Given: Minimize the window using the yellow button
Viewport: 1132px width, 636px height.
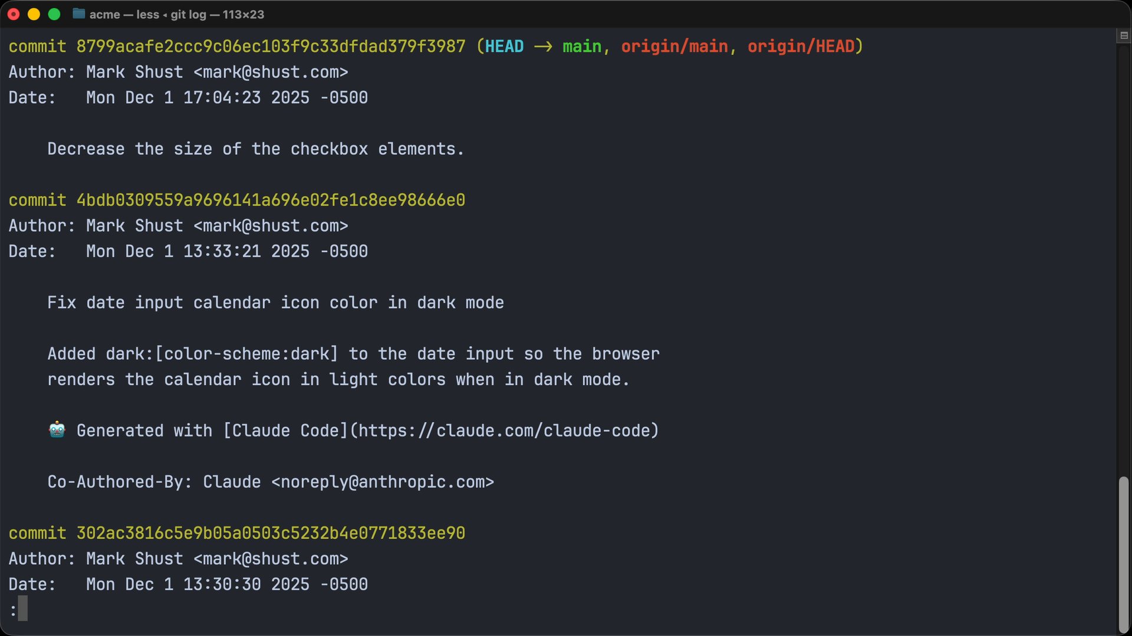Looking at the screenshot, I should [34, 14].
